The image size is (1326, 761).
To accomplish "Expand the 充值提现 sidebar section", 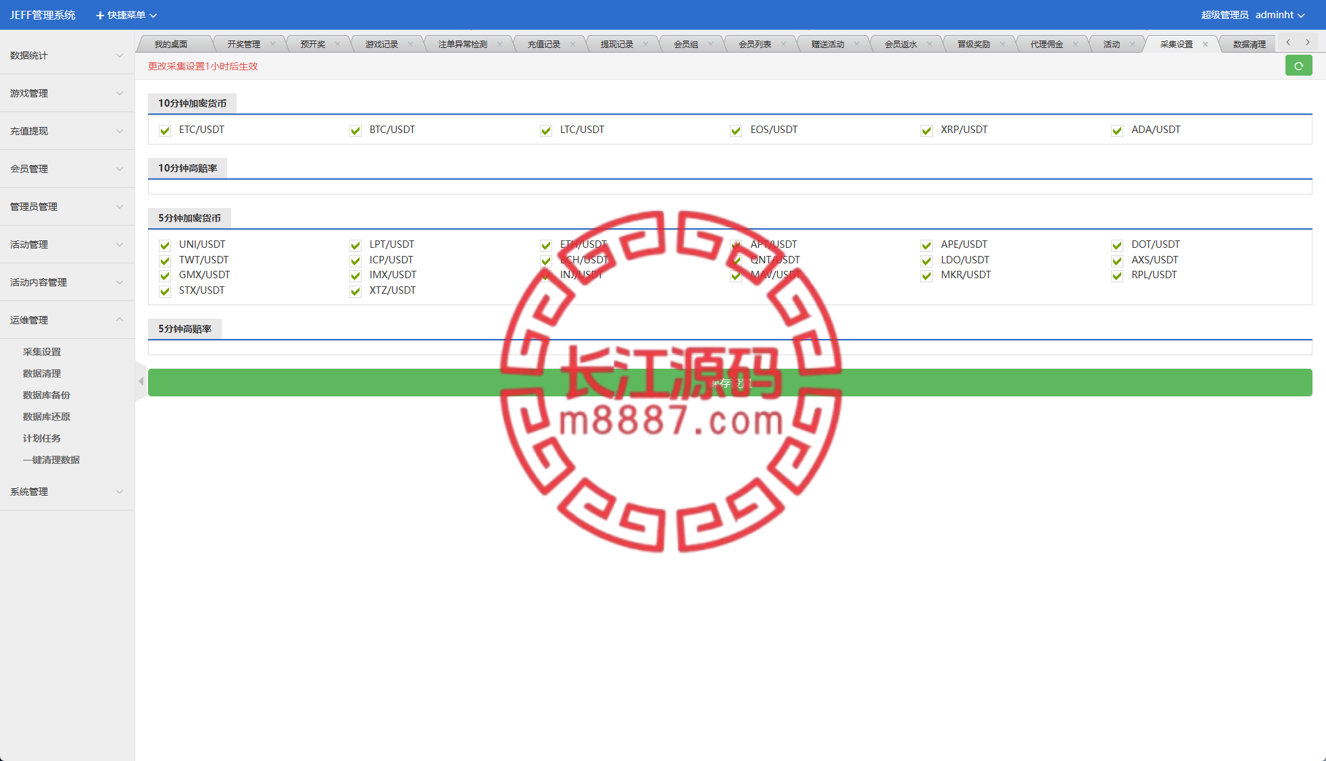I will click(x=67, y=131).
